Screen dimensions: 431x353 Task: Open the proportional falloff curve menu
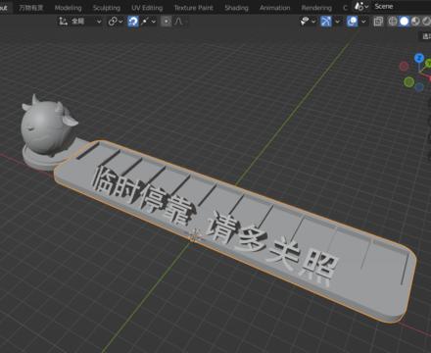[x=178, y=22]
